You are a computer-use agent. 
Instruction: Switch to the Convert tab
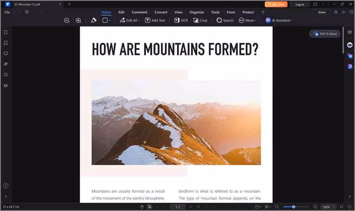point(161,12)
